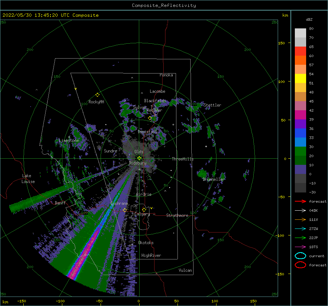Click the Drumheller city label

214,179
